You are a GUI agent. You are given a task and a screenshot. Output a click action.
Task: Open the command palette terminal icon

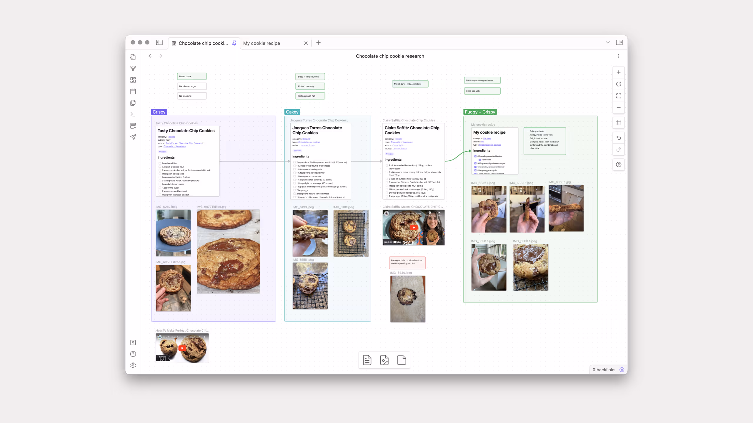(133, 114)
